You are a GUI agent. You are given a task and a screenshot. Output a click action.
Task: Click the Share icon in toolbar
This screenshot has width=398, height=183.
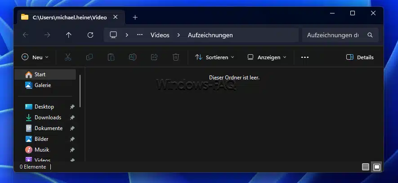(x=154, y=57)
